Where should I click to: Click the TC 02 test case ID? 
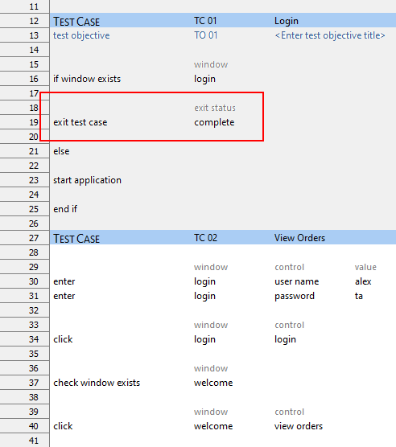point(206,238)
